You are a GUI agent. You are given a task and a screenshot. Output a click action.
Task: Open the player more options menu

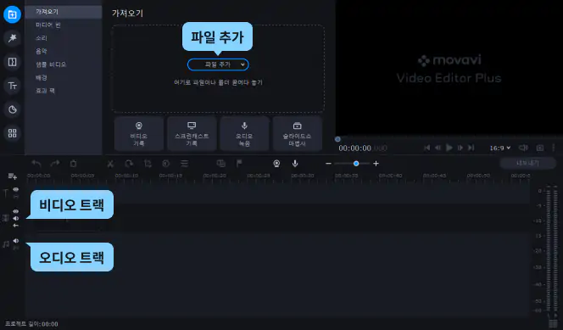point(554,148)
